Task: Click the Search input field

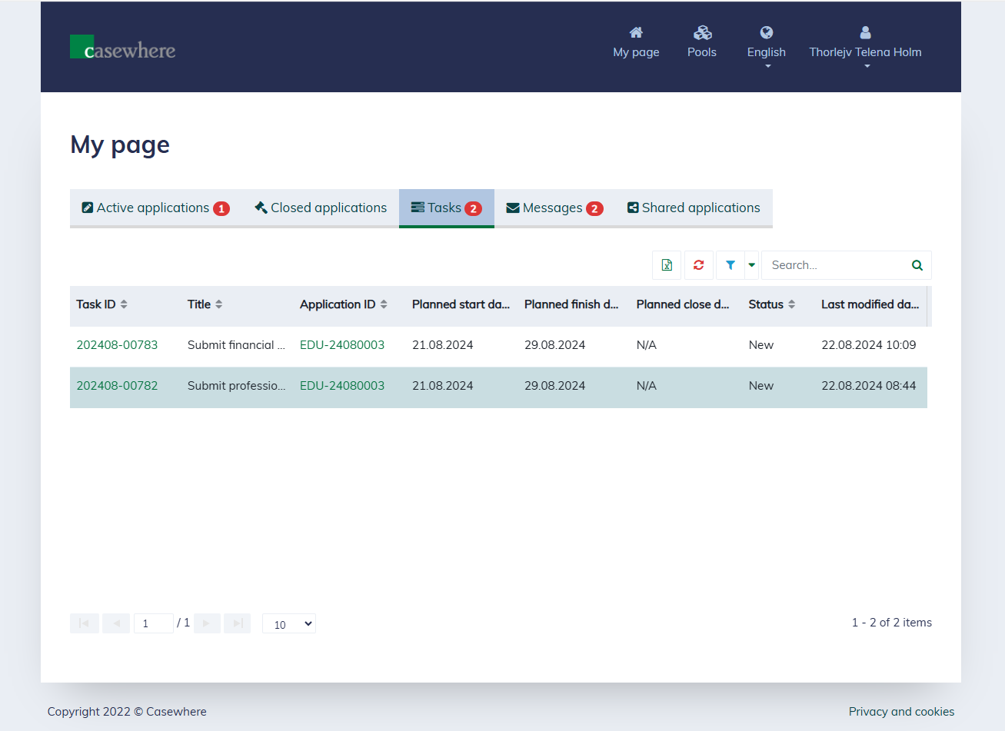Action: pyautogui.click(x=834, y=265)
